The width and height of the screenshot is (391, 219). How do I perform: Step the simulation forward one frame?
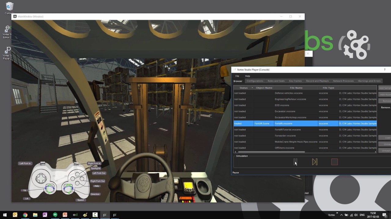pyautogui.click(x=315, y=162)
